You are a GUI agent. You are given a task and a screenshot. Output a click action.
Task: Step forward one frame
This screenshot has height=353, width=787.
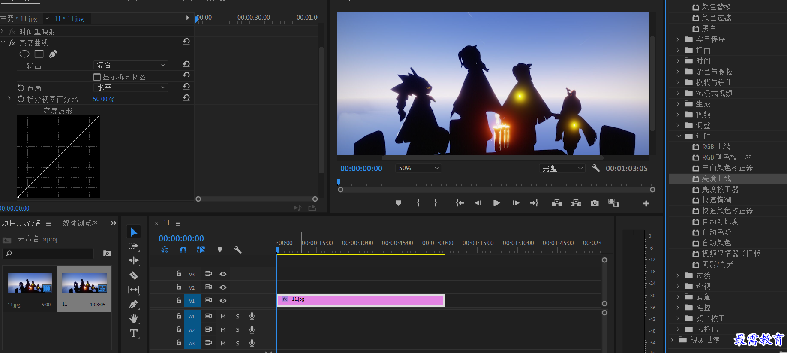tap(516, 203)
